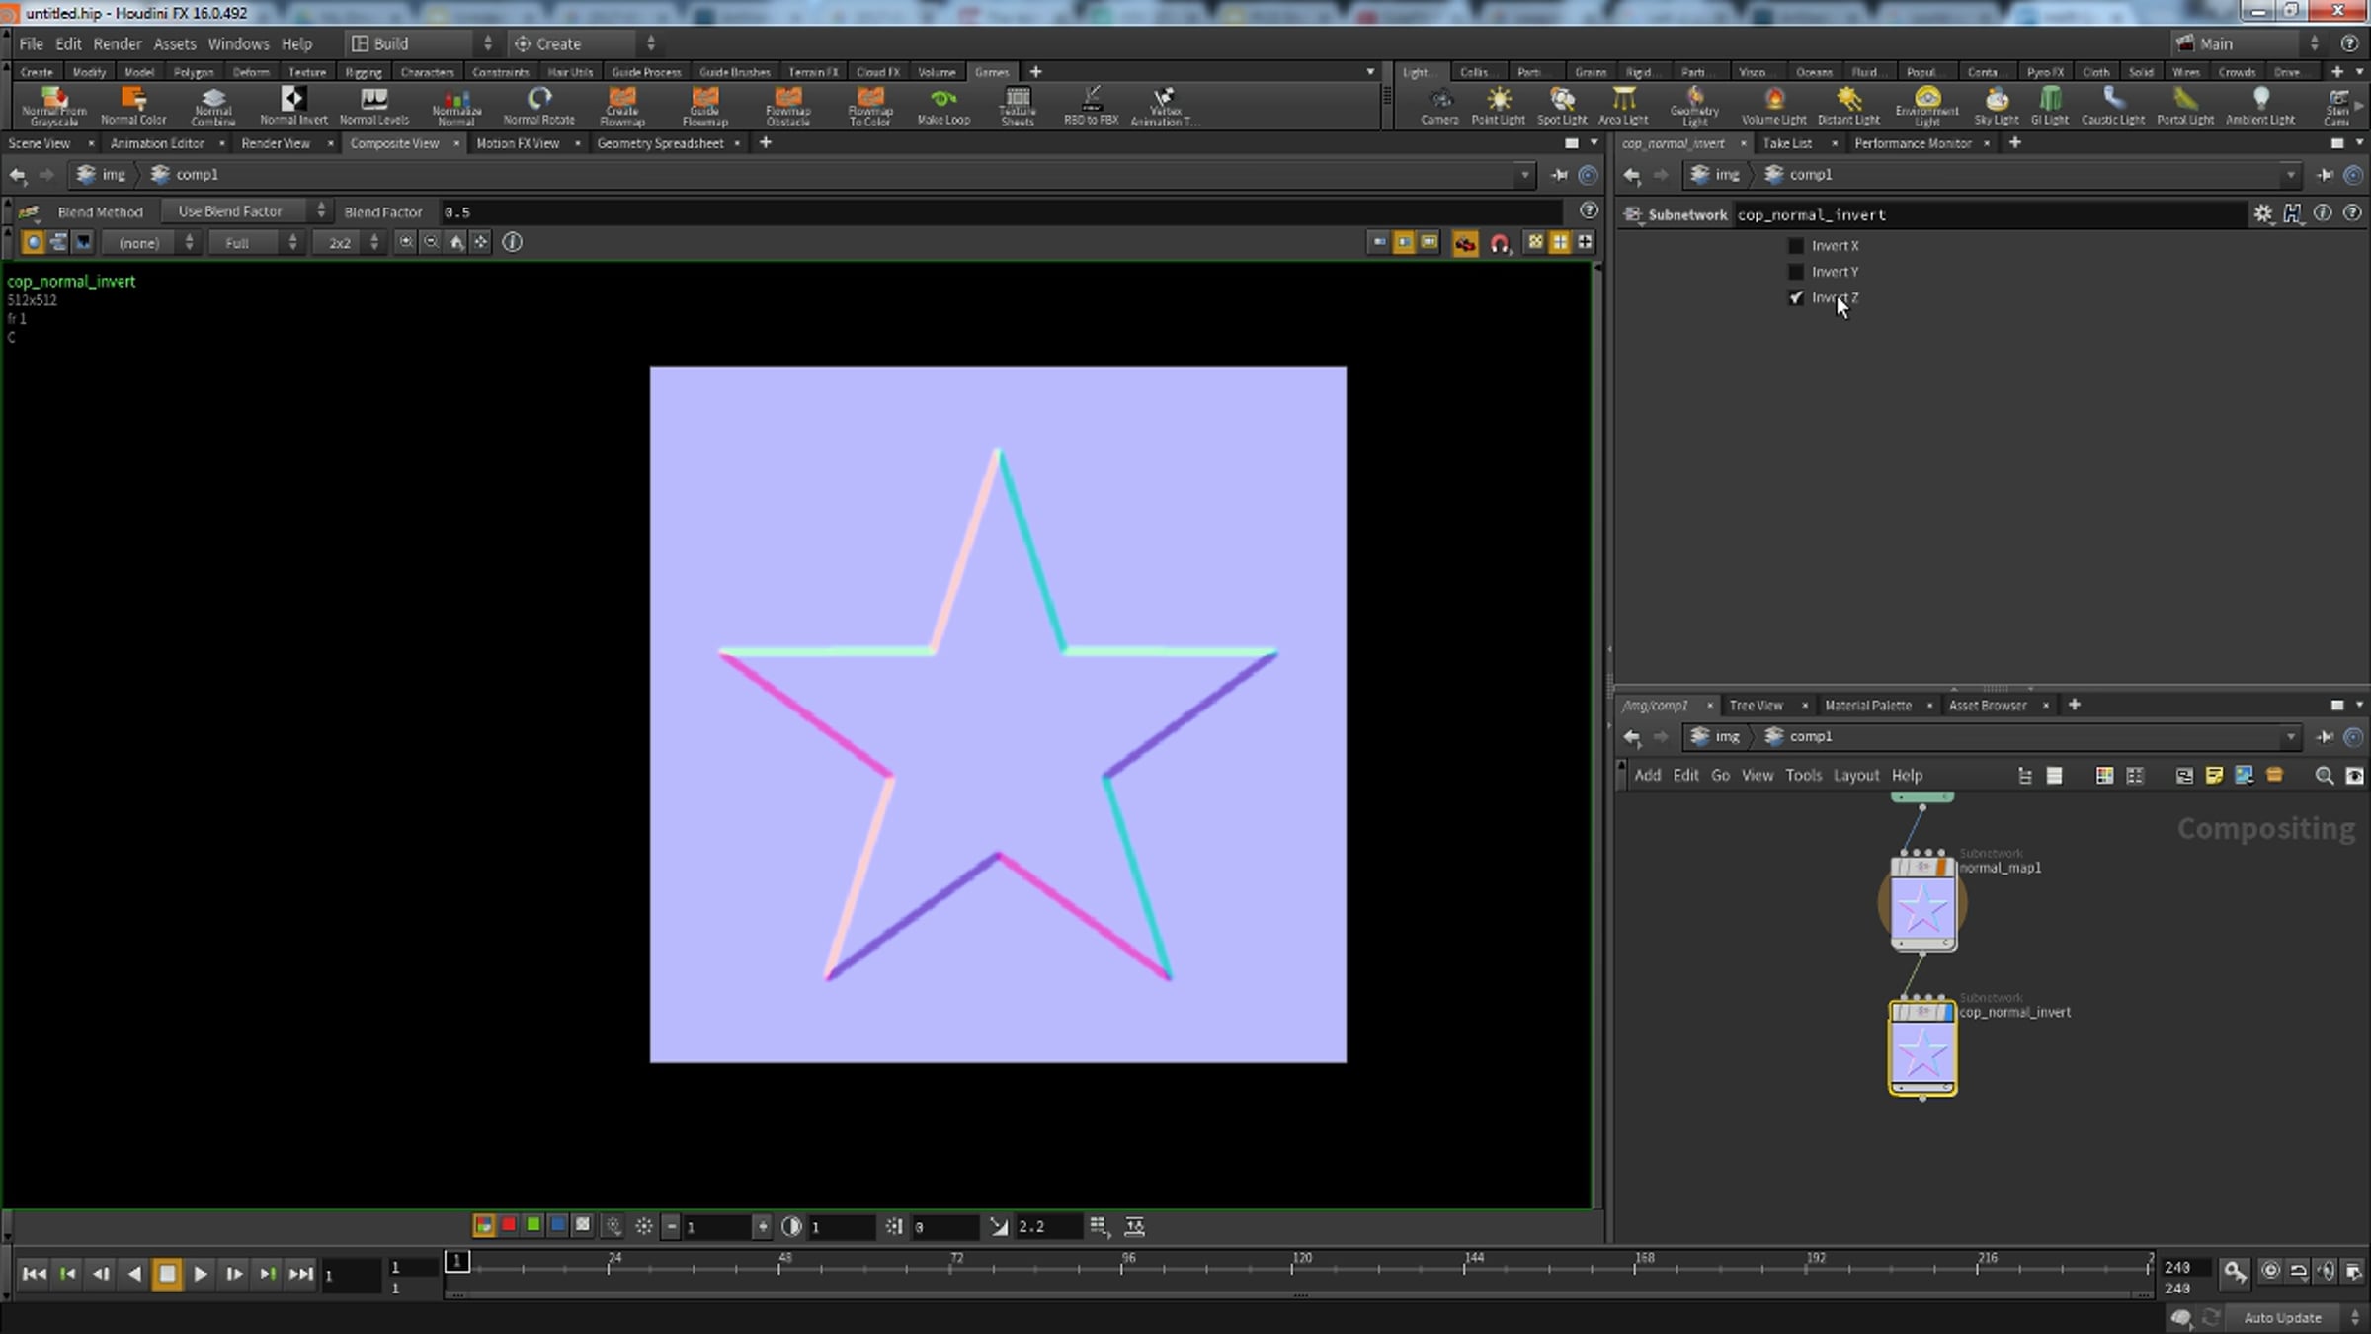Expand the Build desktop dropdown
This screenshot has width=2371, height=1334.
point(420,43)
